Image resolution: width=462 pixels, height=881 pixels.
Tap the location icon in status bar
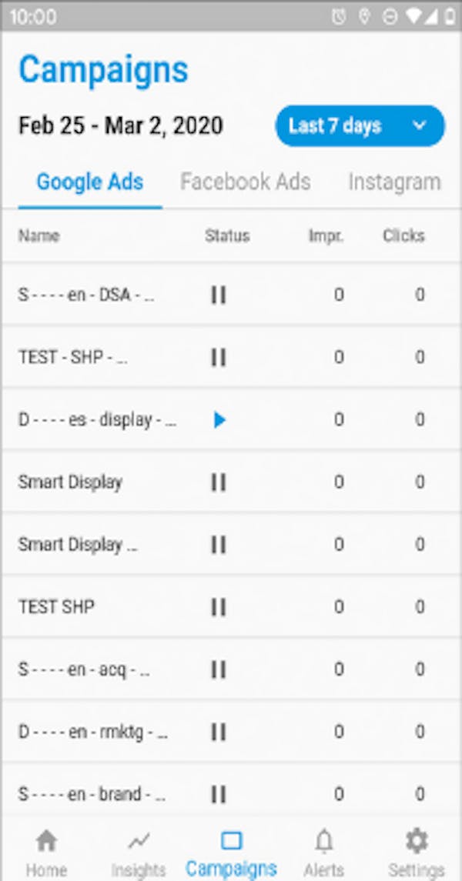coord(364,17)
